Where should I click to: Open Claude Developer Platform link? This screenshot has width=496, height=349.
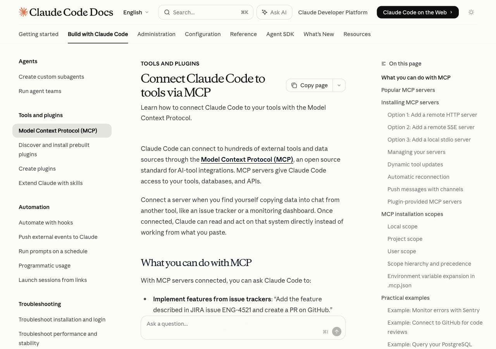(333, 12)
